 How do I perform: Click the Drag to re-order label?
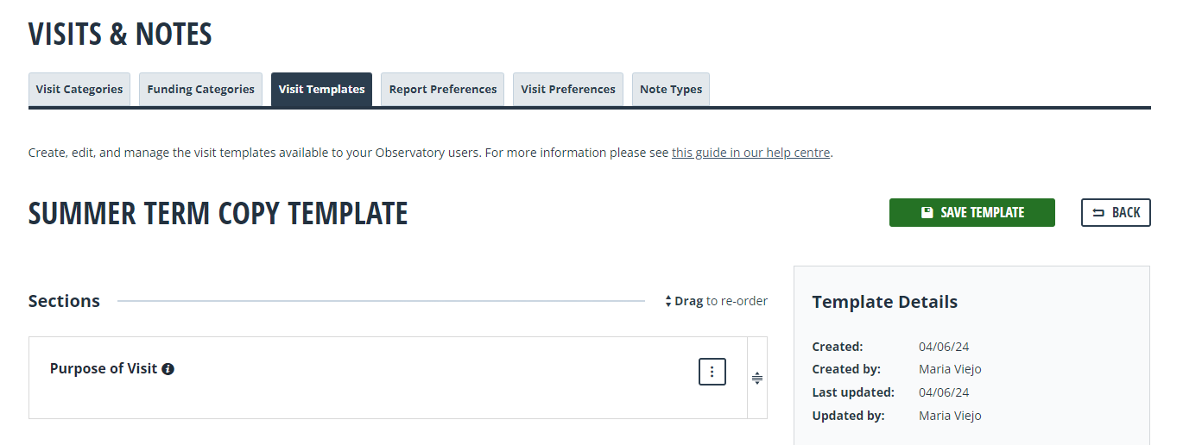(x=721, y=301)
